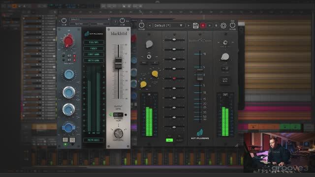
Task: Click the third silver-ringed blue EQ knob
Action: coord(69,110)
